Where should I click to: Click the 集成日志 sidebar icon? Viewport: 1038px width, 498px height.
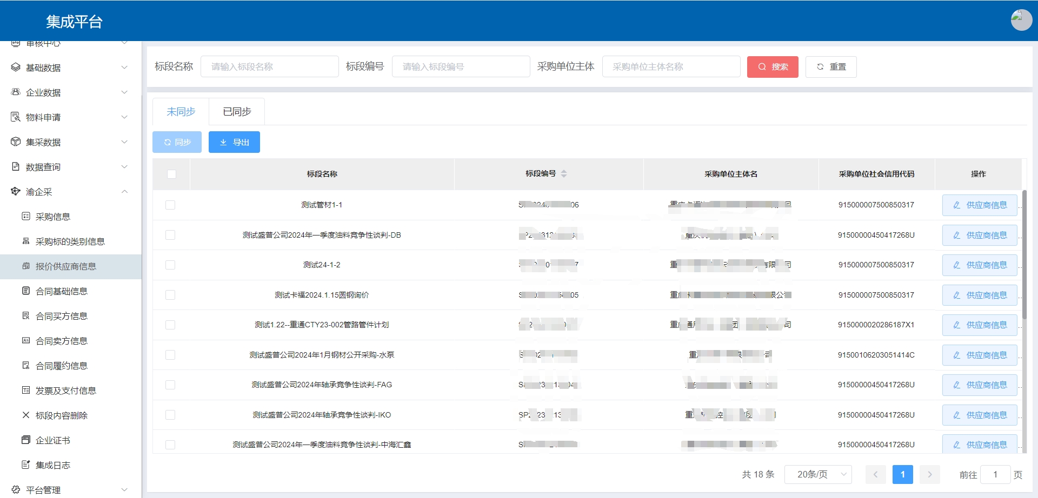(x=26, y=465)
